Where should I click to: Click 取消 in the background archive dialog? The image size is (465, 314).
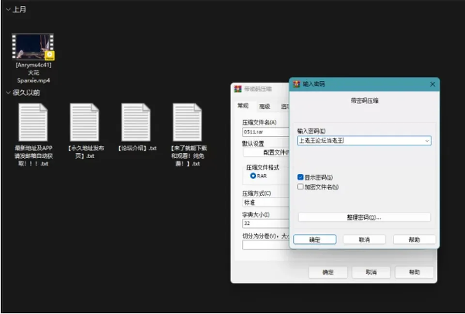point(371,272)
